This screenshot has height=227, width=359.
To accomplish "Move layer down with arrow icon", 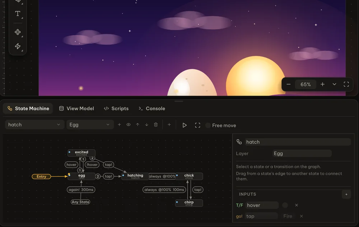I will (x=146, y=125).
